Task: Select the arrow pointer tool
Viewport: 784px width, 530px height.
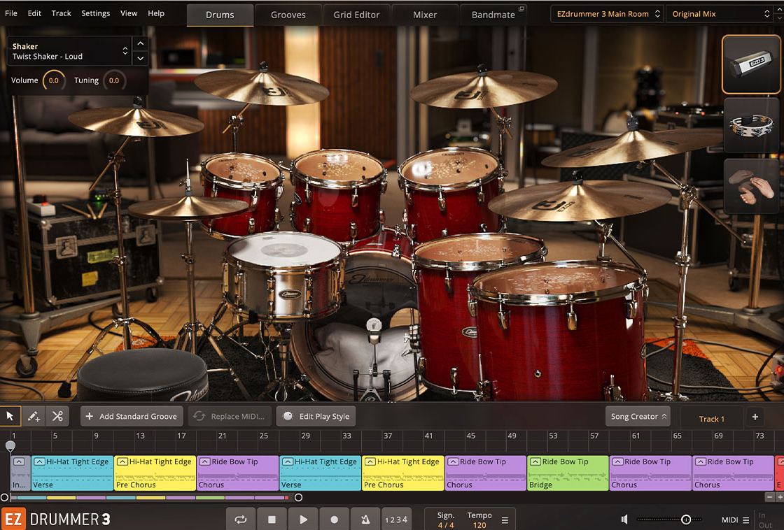Action: tap(10, 416)
